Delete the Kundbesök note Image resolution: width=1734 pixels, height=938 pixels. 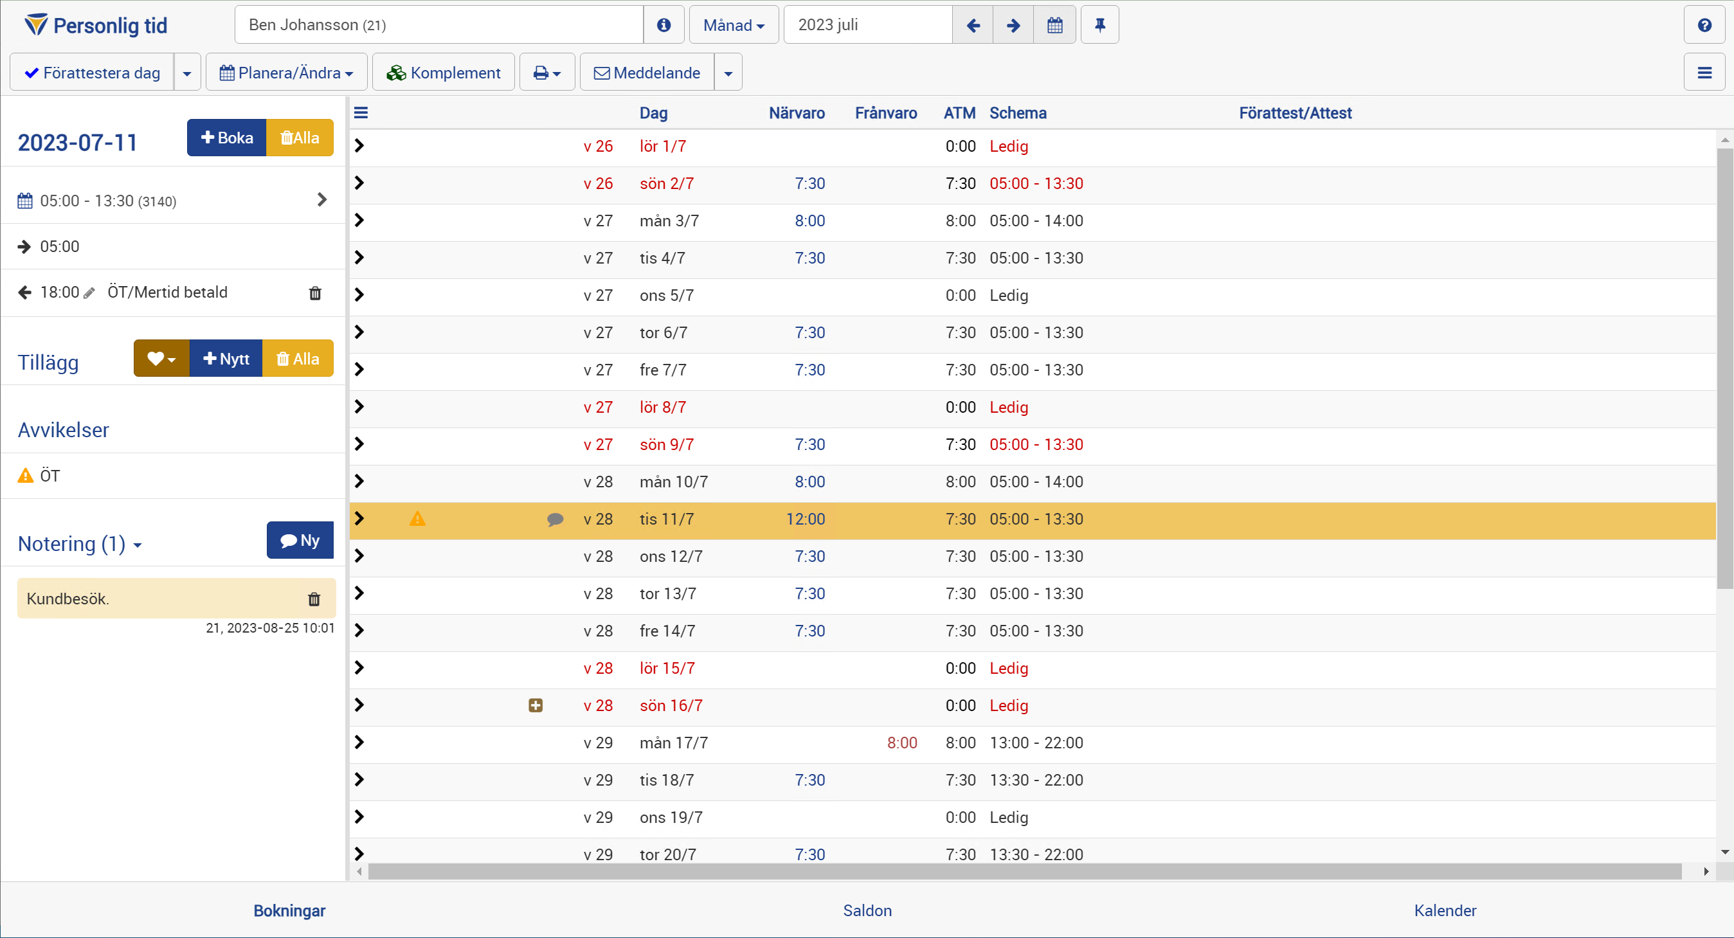(x=314, y=599)
